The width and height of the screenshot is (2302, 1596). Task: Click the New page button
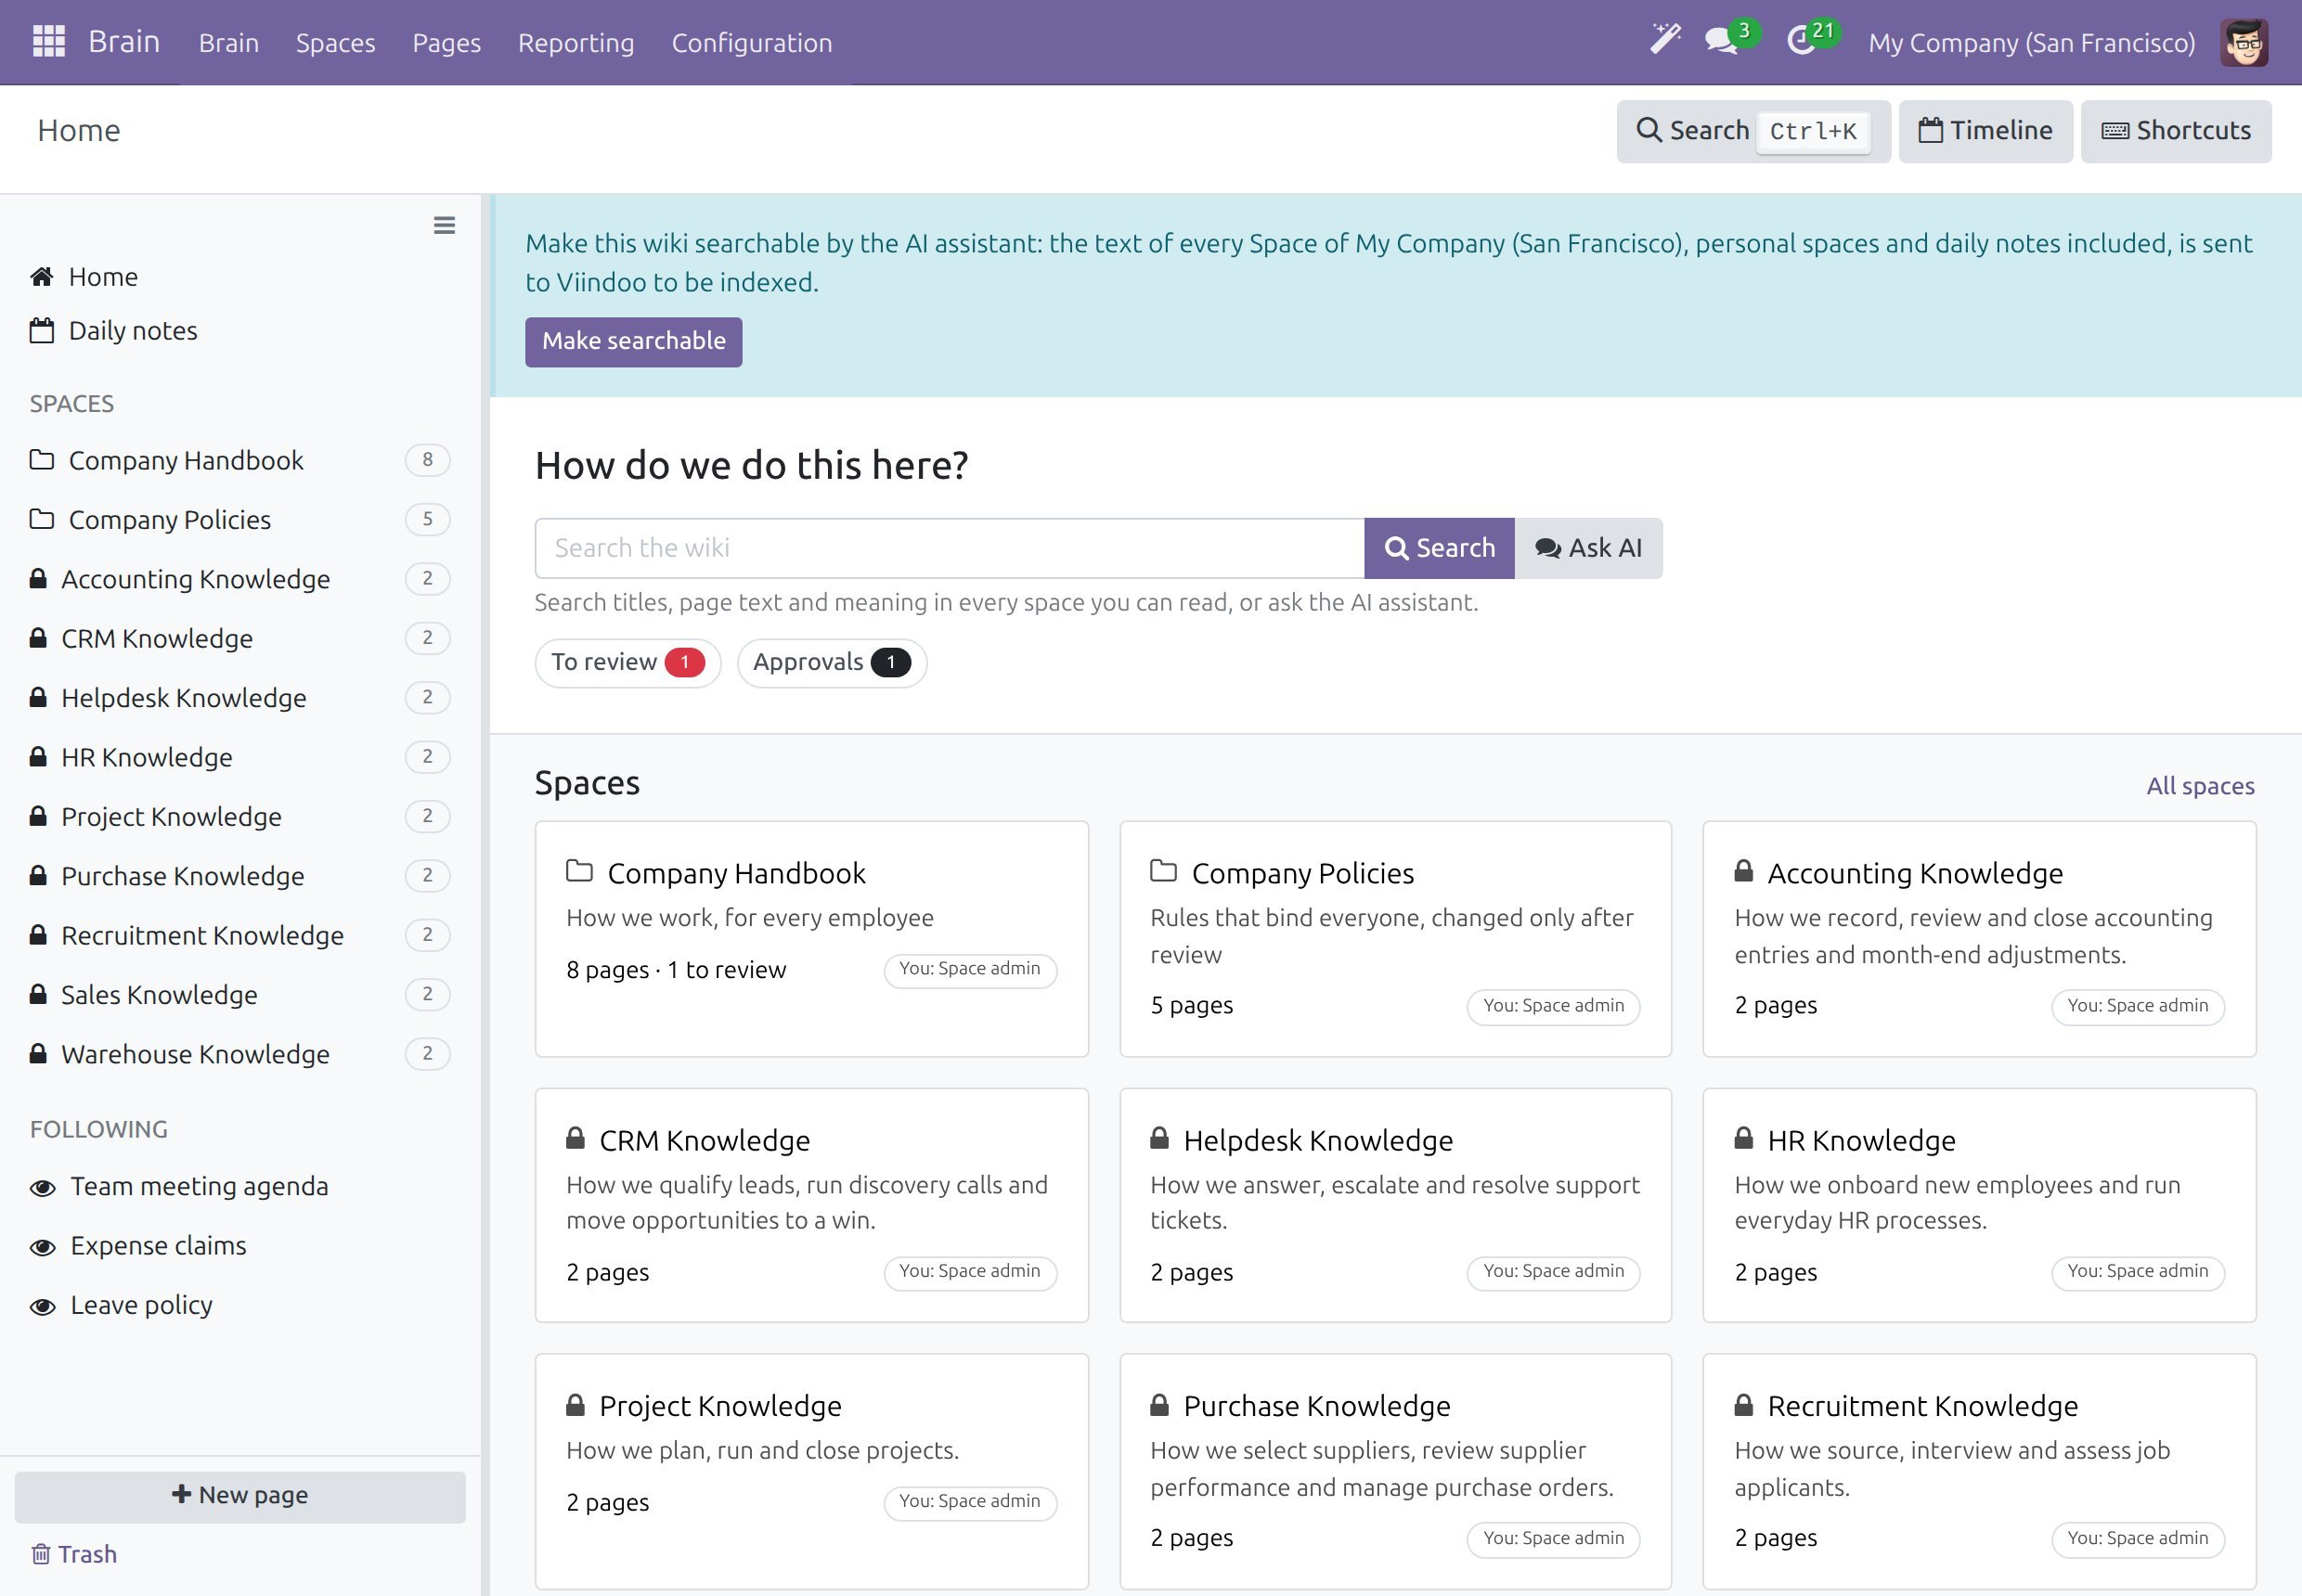click(x=240, y=1497)
